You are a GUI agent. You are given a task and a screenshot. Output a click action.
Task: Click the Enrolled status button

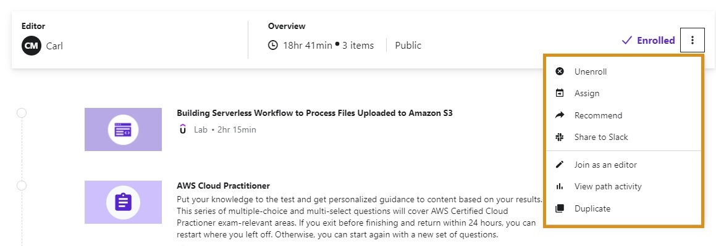tap(648, 41)
